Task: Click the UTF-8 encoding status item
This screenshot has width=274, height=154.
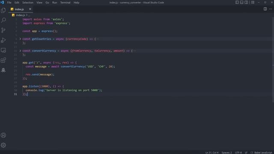Action: (238, 152)
